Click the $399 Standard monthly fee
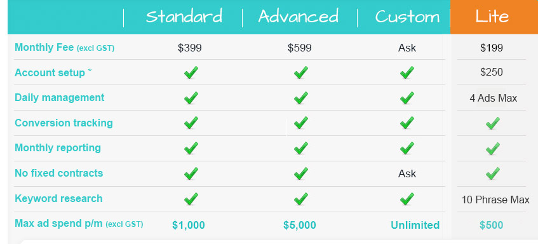 click(190, 48)
